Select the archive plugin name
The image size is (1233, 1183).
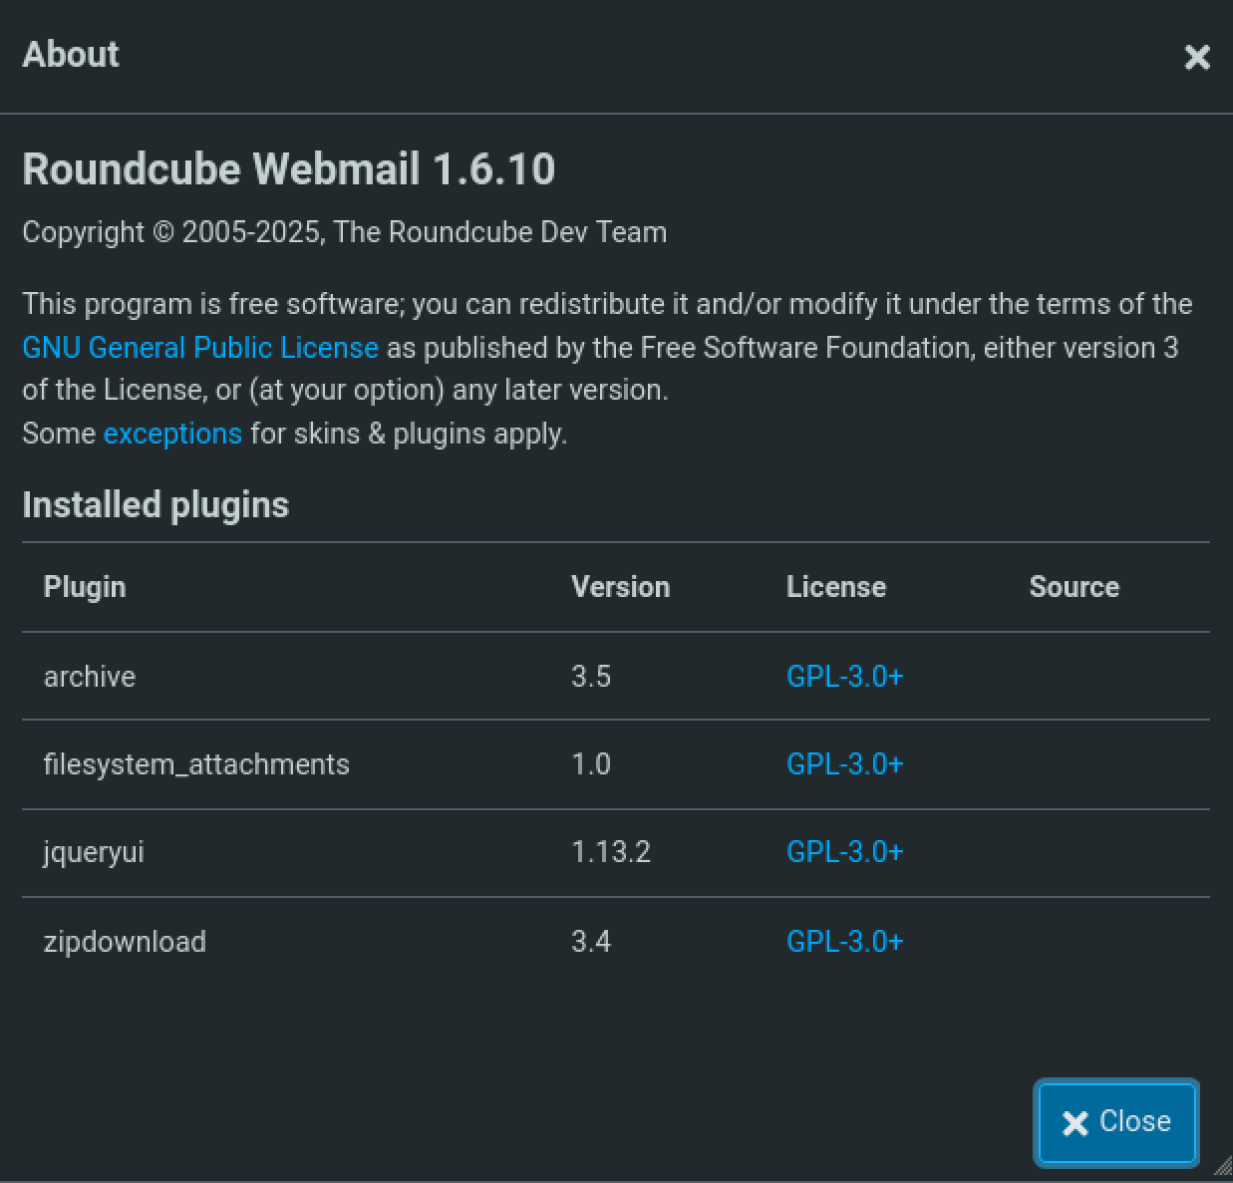click(90, 677)
